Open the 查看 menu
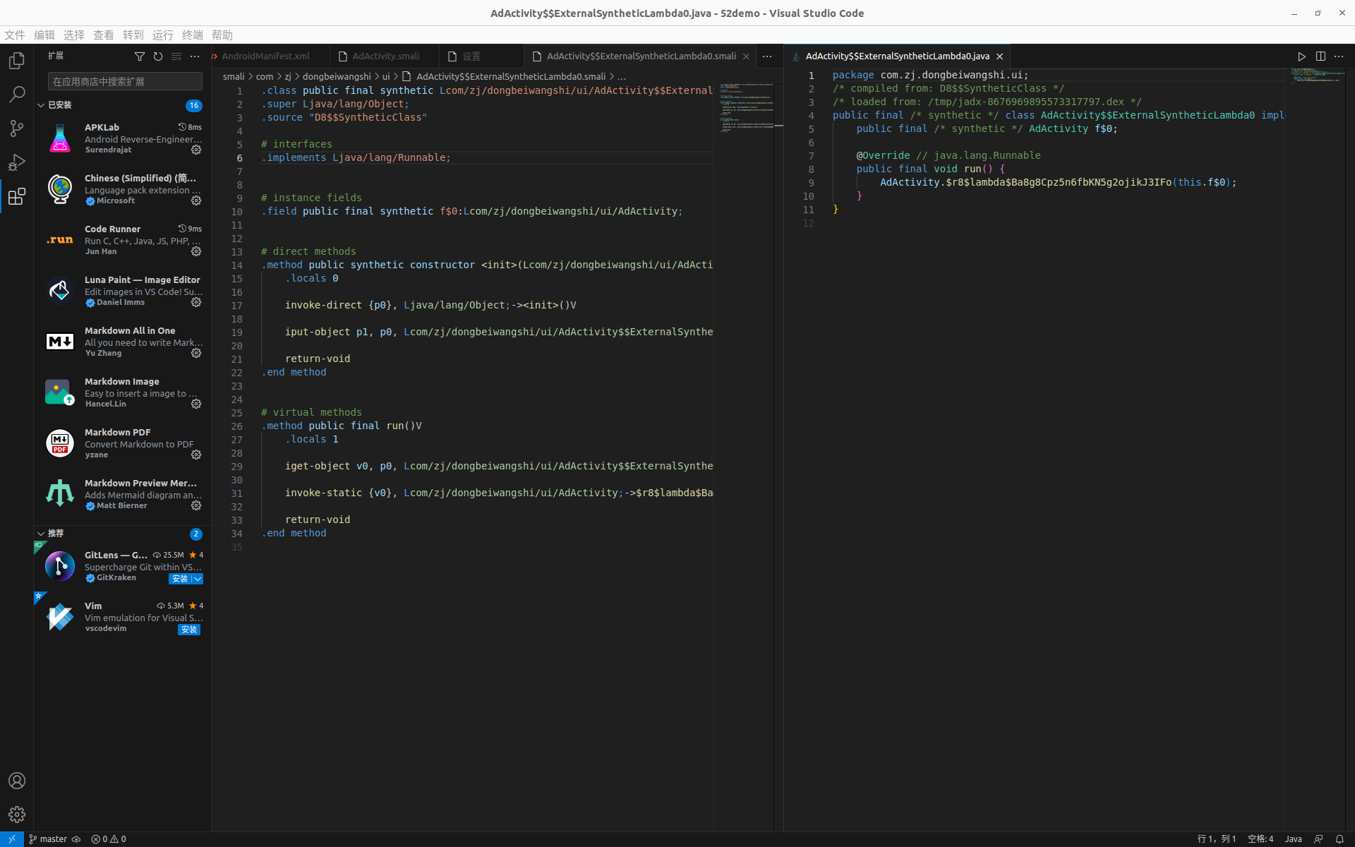Viewport: 1355px width, 847px height. click(104, 35)
